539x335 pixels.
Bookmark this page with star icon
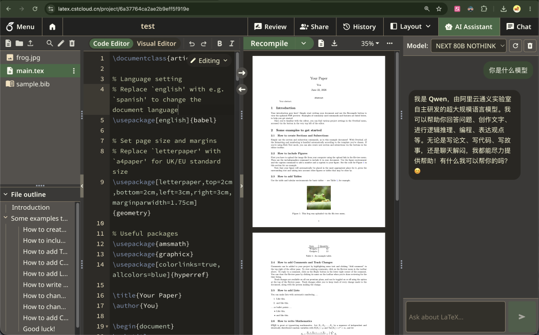click(439, 9)
